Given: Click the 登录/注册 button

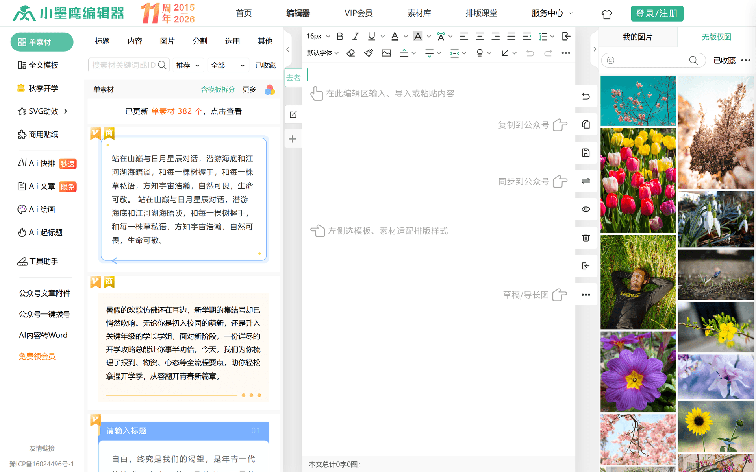Looking at the screenshot, I should pos(657,14).
